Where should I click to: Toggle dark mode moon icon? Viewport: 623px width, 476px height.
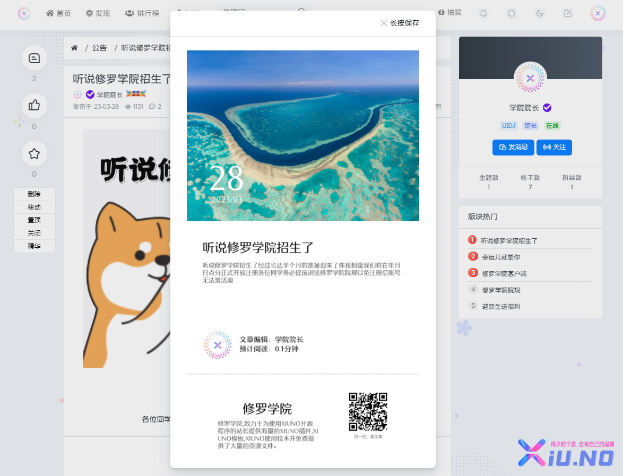pyautogui.click(x=540, y=13)
